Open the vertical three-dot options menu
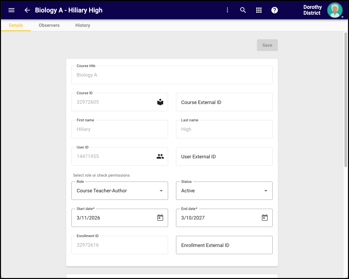This screenshot has height=279, width=349. pos(227,10)
